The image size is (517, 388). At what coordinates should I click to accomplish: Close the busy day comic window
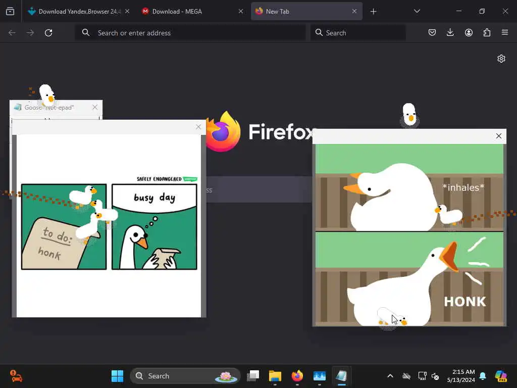pos(198,127)
